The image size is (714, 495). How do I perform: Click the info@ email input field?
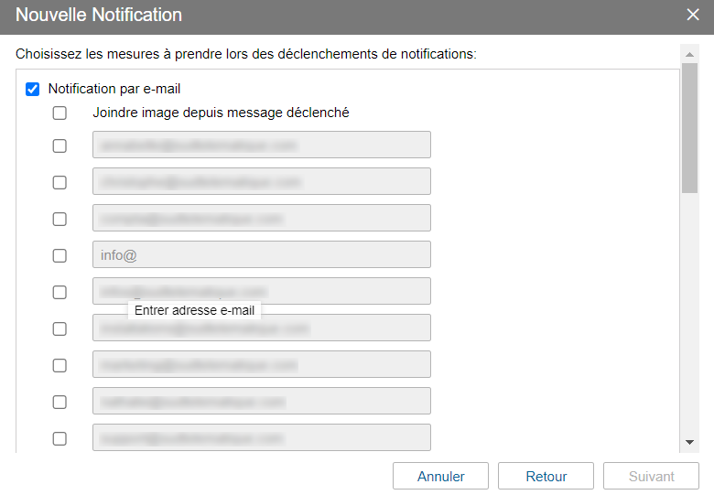point(262,254)
